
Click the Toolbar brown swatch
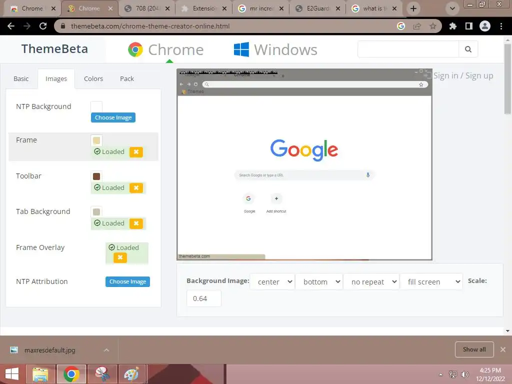point(96,176)
